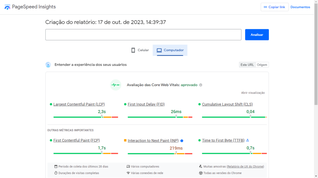
Task: Click the green dot beside First Input Delay
Action: [125, 104]
